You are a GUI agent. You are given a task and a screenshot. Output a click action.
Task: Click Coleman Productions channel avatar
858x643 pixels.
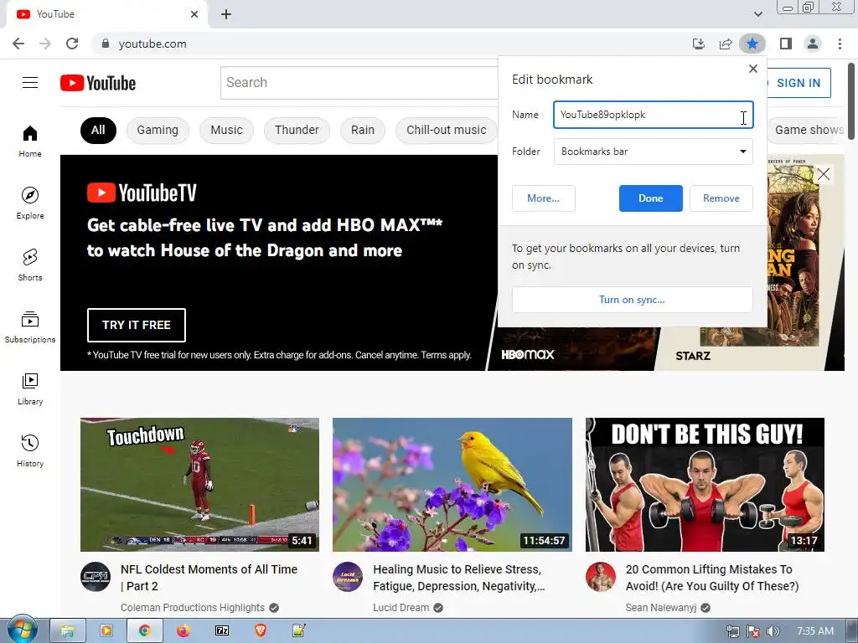(96, 577)
